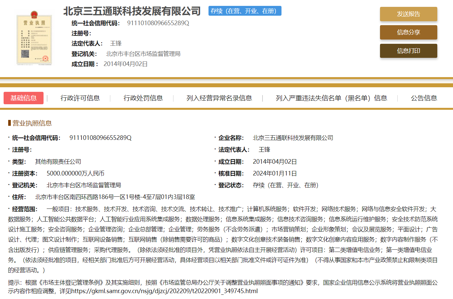453x299 pixels.
Task: Click the 注册号 label in the header
Action: pos(81,33)
